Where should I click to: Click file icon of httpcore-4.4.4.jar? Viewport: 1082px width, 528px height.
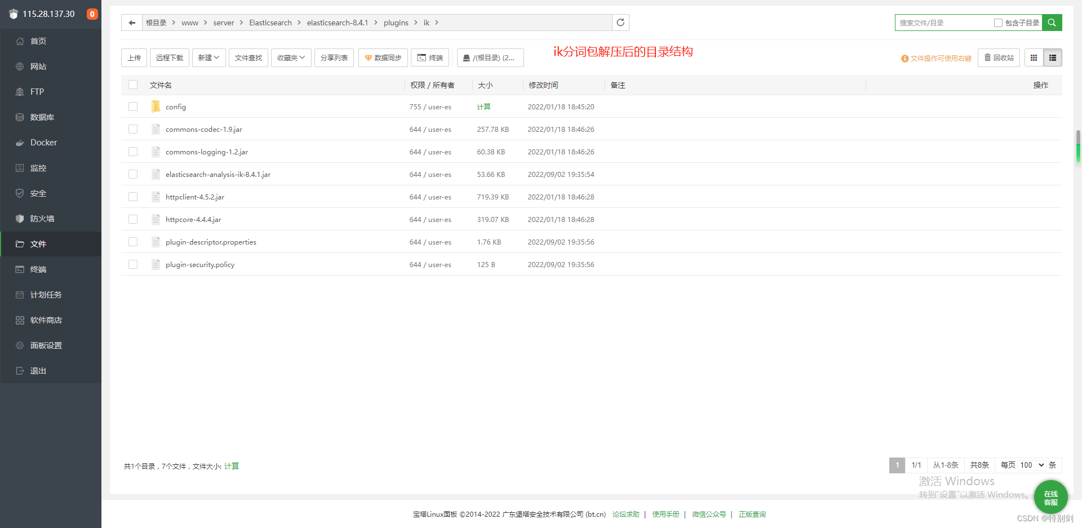click(x=156, y=219)
